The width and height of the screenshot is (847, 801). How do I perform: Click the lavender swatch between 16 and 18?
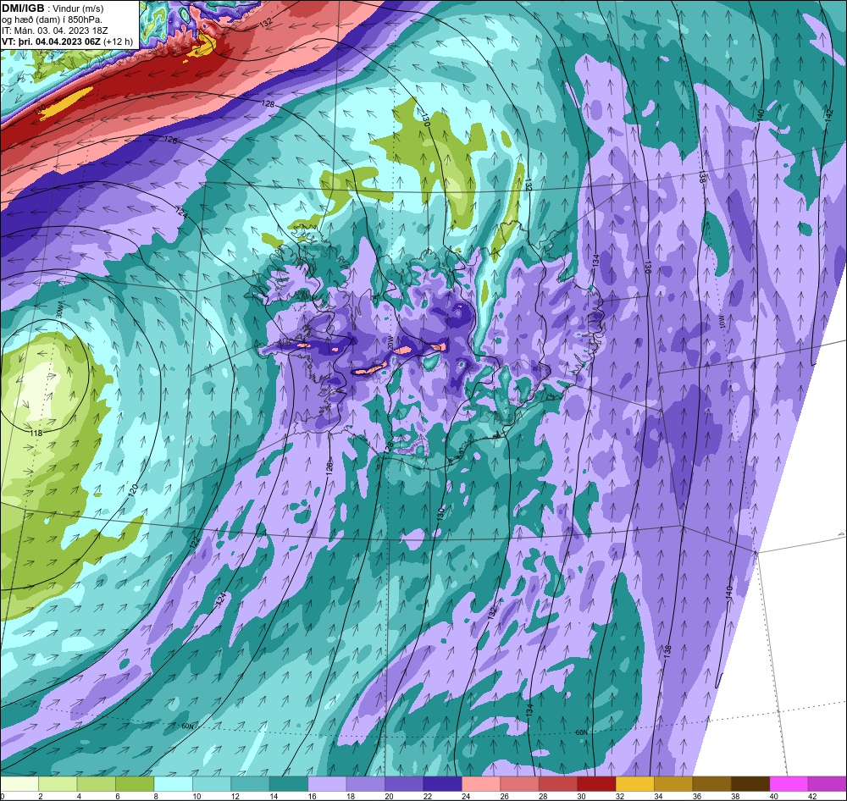(327, 784)
